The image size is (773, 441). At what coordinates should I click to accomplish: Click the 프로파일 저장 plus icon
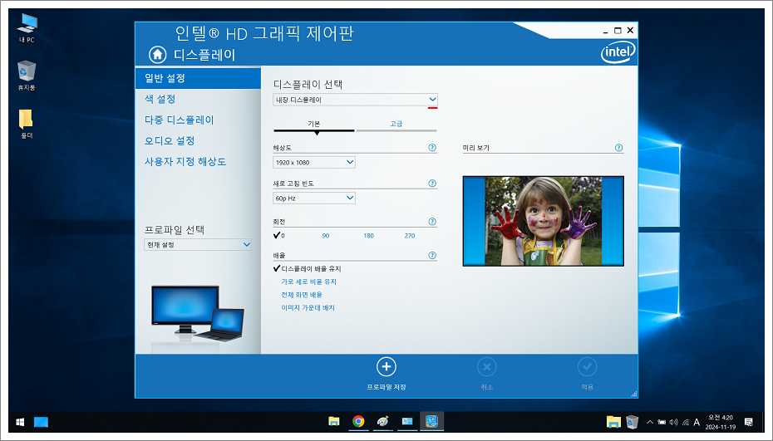pyautogui.click(x=386, y=366)
